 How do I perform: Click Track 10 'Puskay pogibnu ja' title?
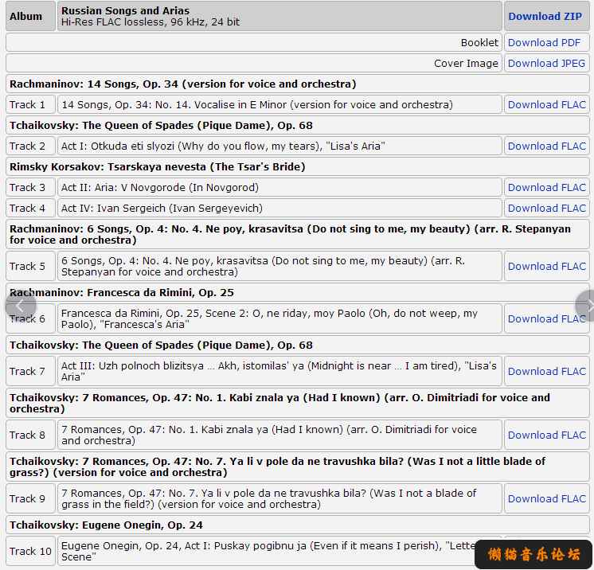point(268,551)
